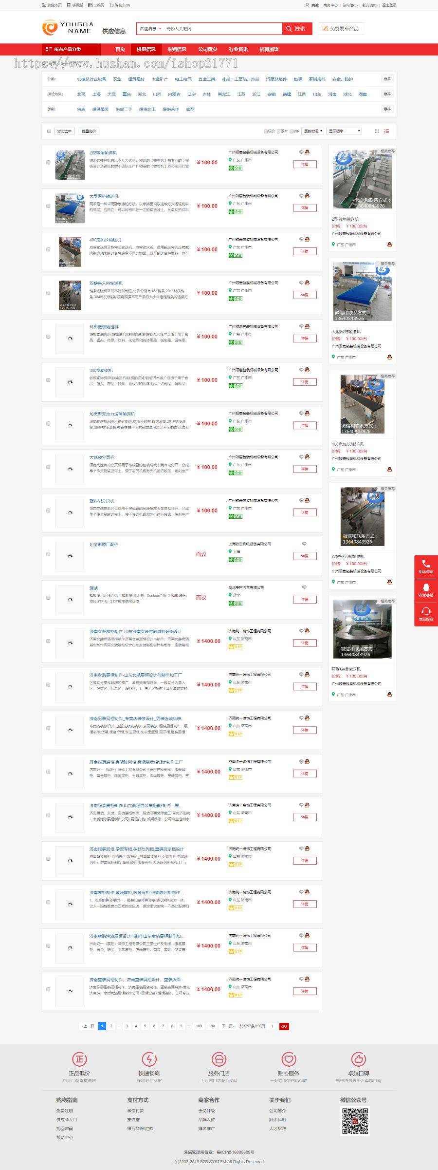
Task: Click 详情 button for 双链条入料输送机 row
Action: (305, 295)
